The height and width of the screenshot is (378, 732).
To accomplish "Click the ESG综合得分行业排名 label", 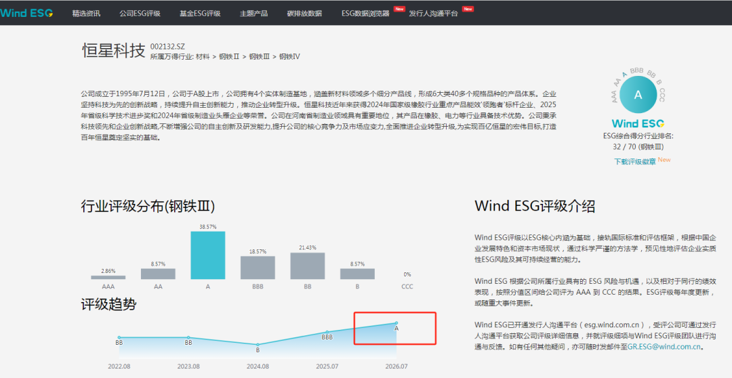I will pyautogui.click(x=638, y=135).
